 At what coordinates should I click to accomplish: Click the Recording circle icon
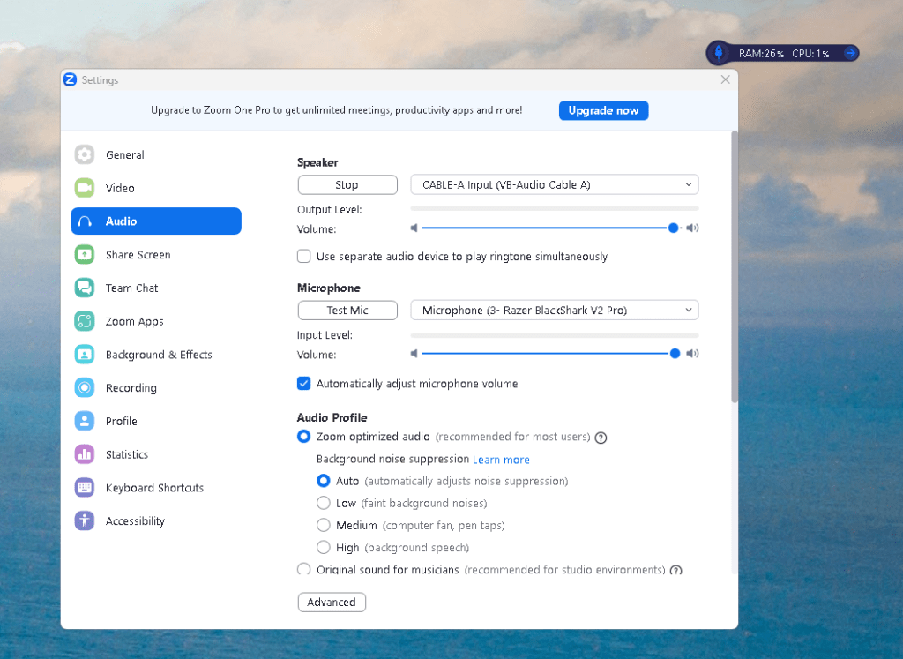point(85,387)
